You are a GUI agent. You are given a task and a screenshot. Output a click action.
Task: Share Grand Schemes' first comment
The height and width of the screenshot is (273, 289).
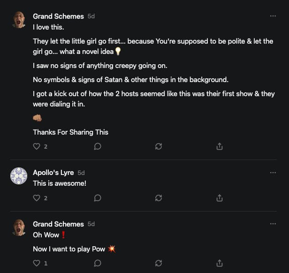219,146
